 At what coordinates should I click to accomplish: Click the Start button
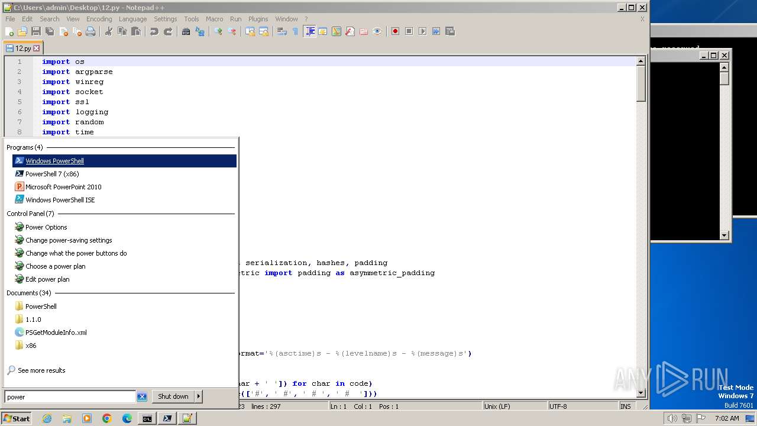point(17,418)
